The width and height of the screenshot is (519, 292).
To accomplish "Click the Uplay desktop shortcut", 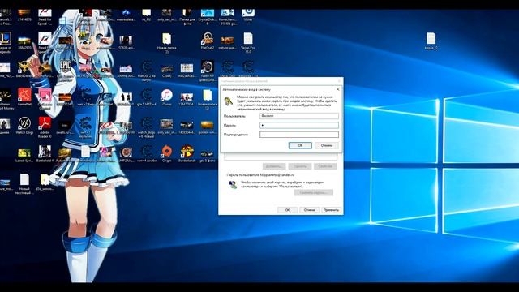I will 248,13.
